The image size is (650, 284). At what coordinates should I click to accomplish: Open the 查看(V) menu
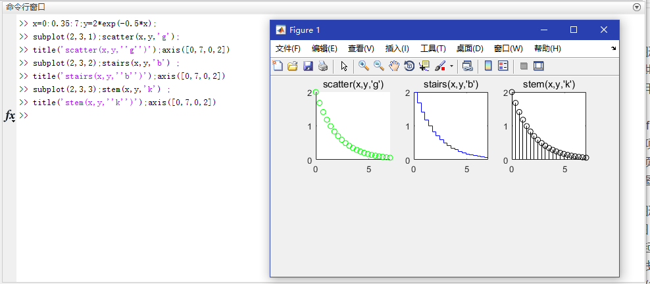[x=361, y=49]
